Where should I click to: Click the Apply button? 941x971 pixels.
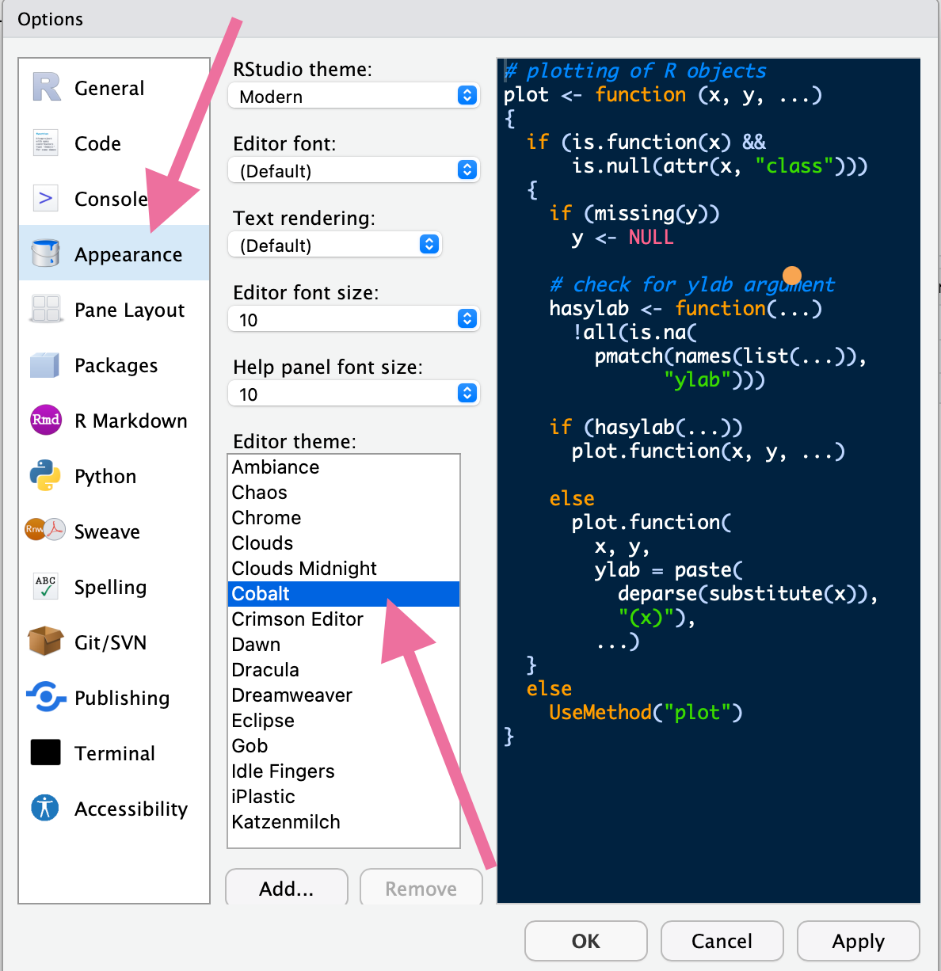pos(859,941)
